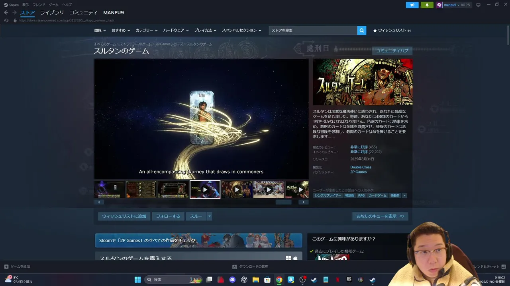Open Discord from the taskbar

pyautogui.click(x=232, y=280)
